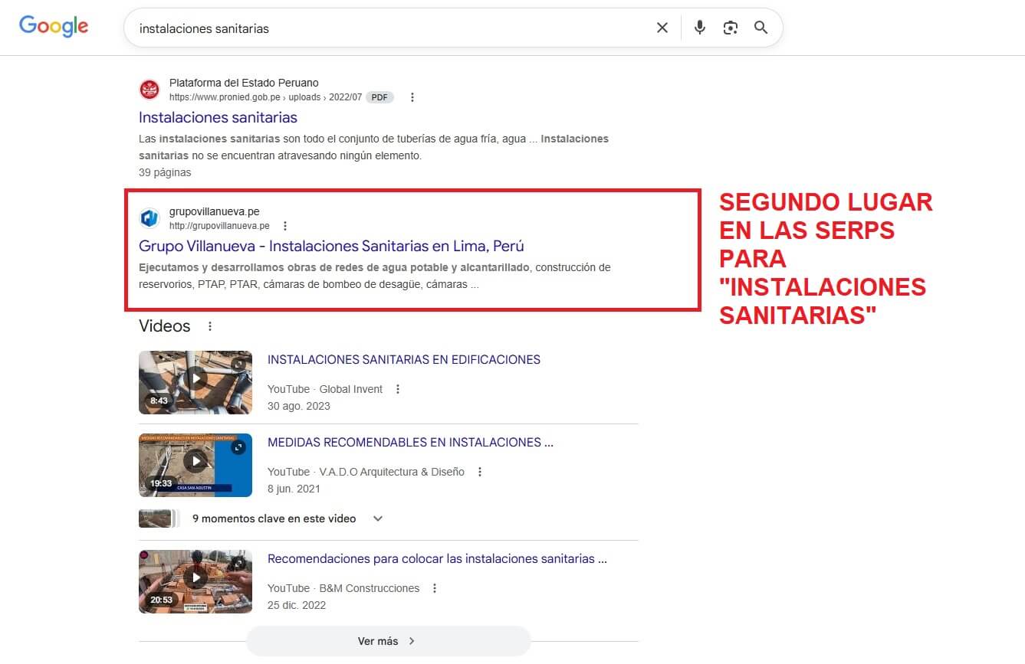The height and width of the screenshot is (664, 1025).
Task: Click the PDF label on the first result
Action: point(379,96)
